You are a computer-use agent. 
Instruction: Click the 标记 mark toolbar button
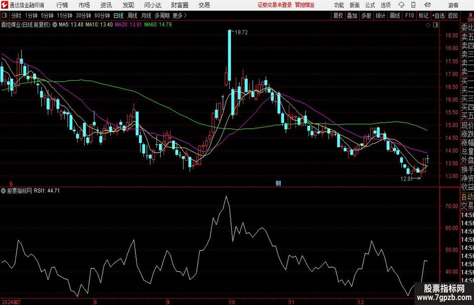coord(423,16)
